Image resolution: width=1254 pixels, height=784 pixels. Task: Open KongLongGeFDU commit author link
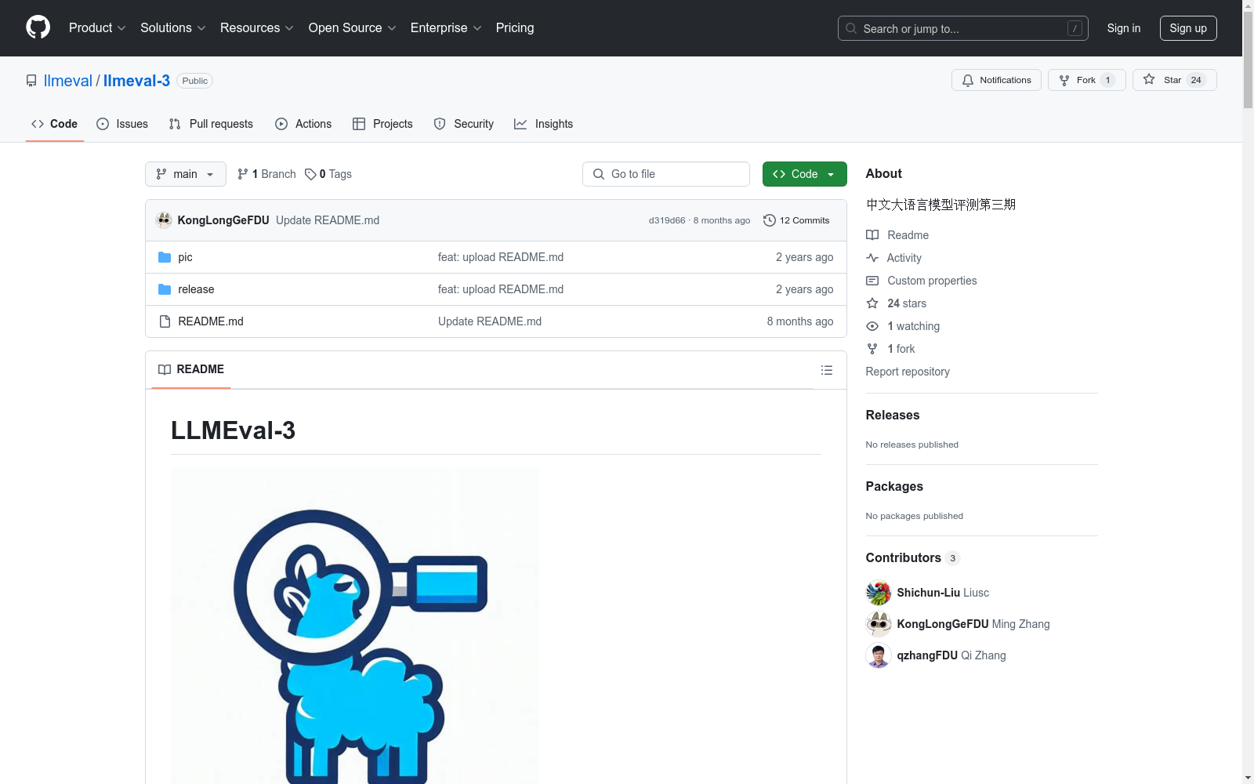pyautogui.click(x=223, y=220)
